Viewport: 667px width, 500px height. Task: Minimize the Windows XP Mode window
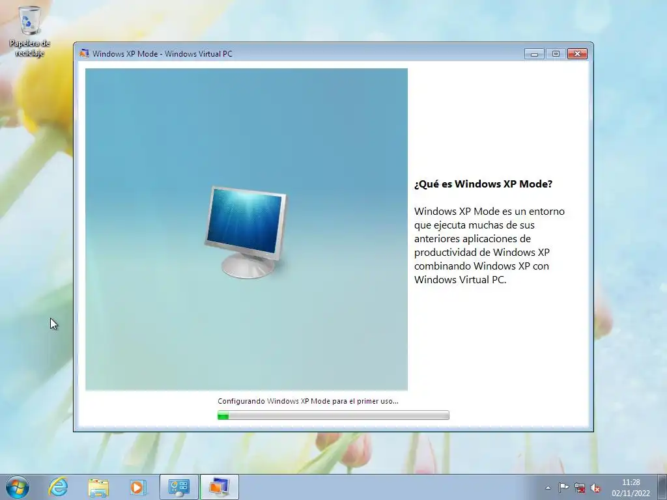(x=534, y=53)
